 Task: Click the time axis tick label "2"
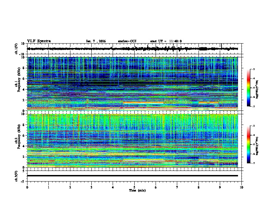pos(70,187)
